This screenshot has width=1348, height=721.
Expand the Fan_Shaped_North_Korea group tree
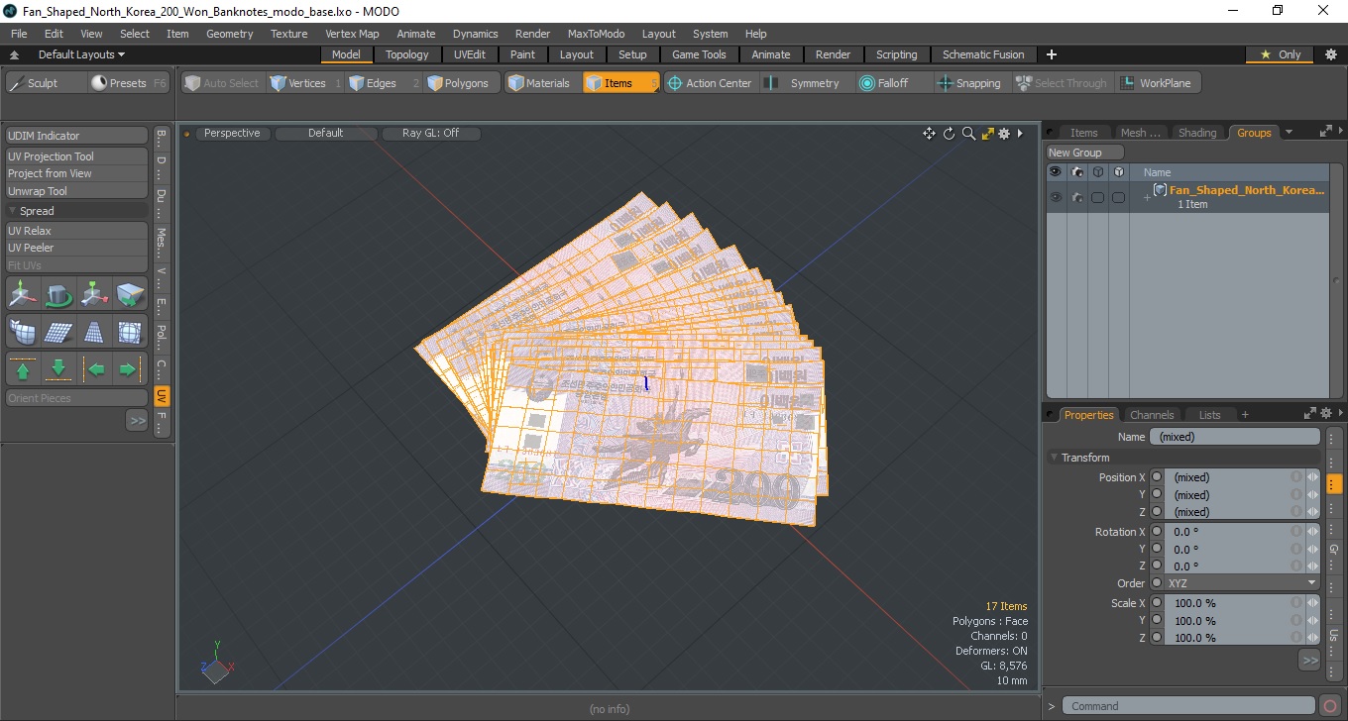[1147, 197]
